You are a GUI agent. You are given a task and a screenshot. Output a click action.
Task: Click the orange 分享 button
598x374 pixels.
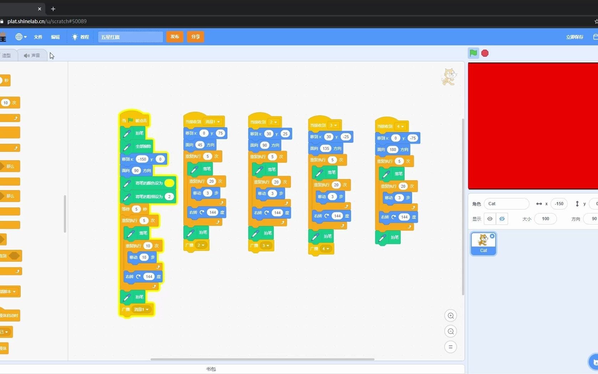[196, 37]
